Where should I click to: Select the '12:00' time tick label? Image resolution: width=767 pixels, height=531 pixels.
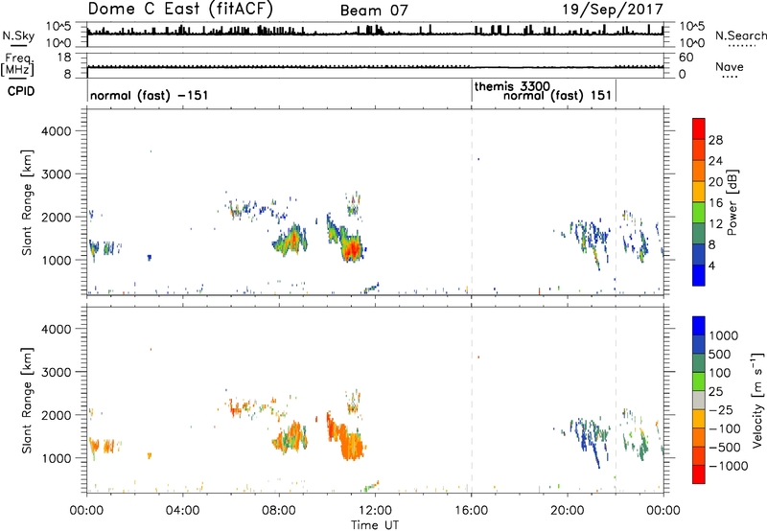(375, 511)
